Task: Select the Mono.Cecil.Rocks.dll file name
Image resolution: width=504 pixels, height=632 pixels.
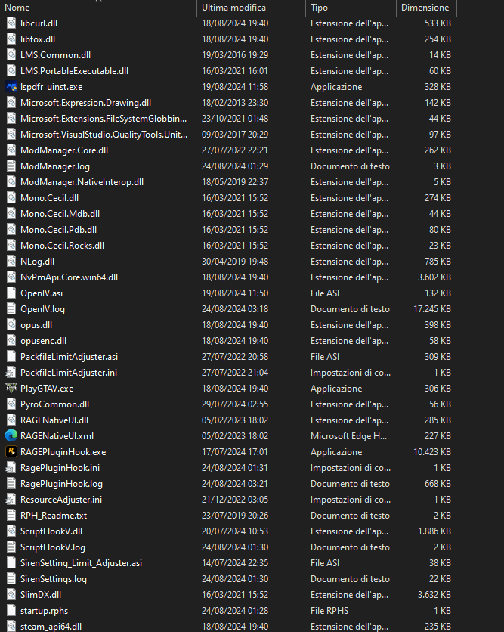Action: coord(63,246)
